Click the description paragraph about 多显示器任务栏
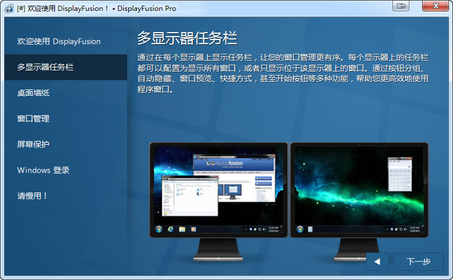This screenshot has width=453, height=280. tap(283, 73)
